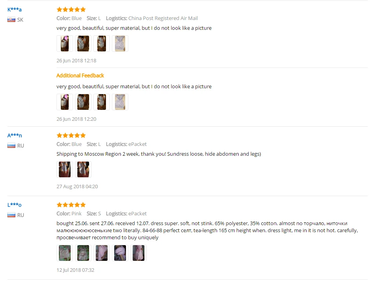Open fifth photo in L***o's review
The image size is (374, 282).
(139, 253)
